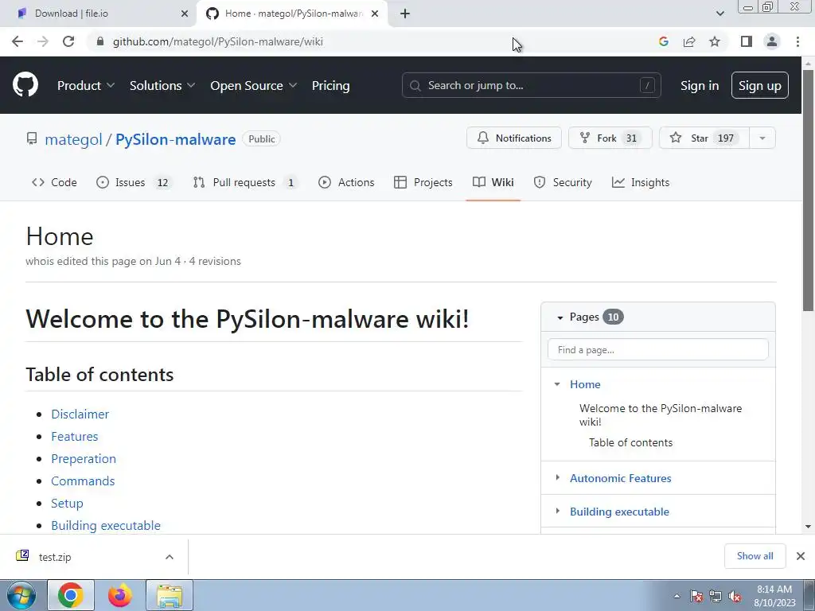815x611 pixels.
Task: Launch Firefox from the taskbar
Action: pyautogui.click(x=120, y=595)
